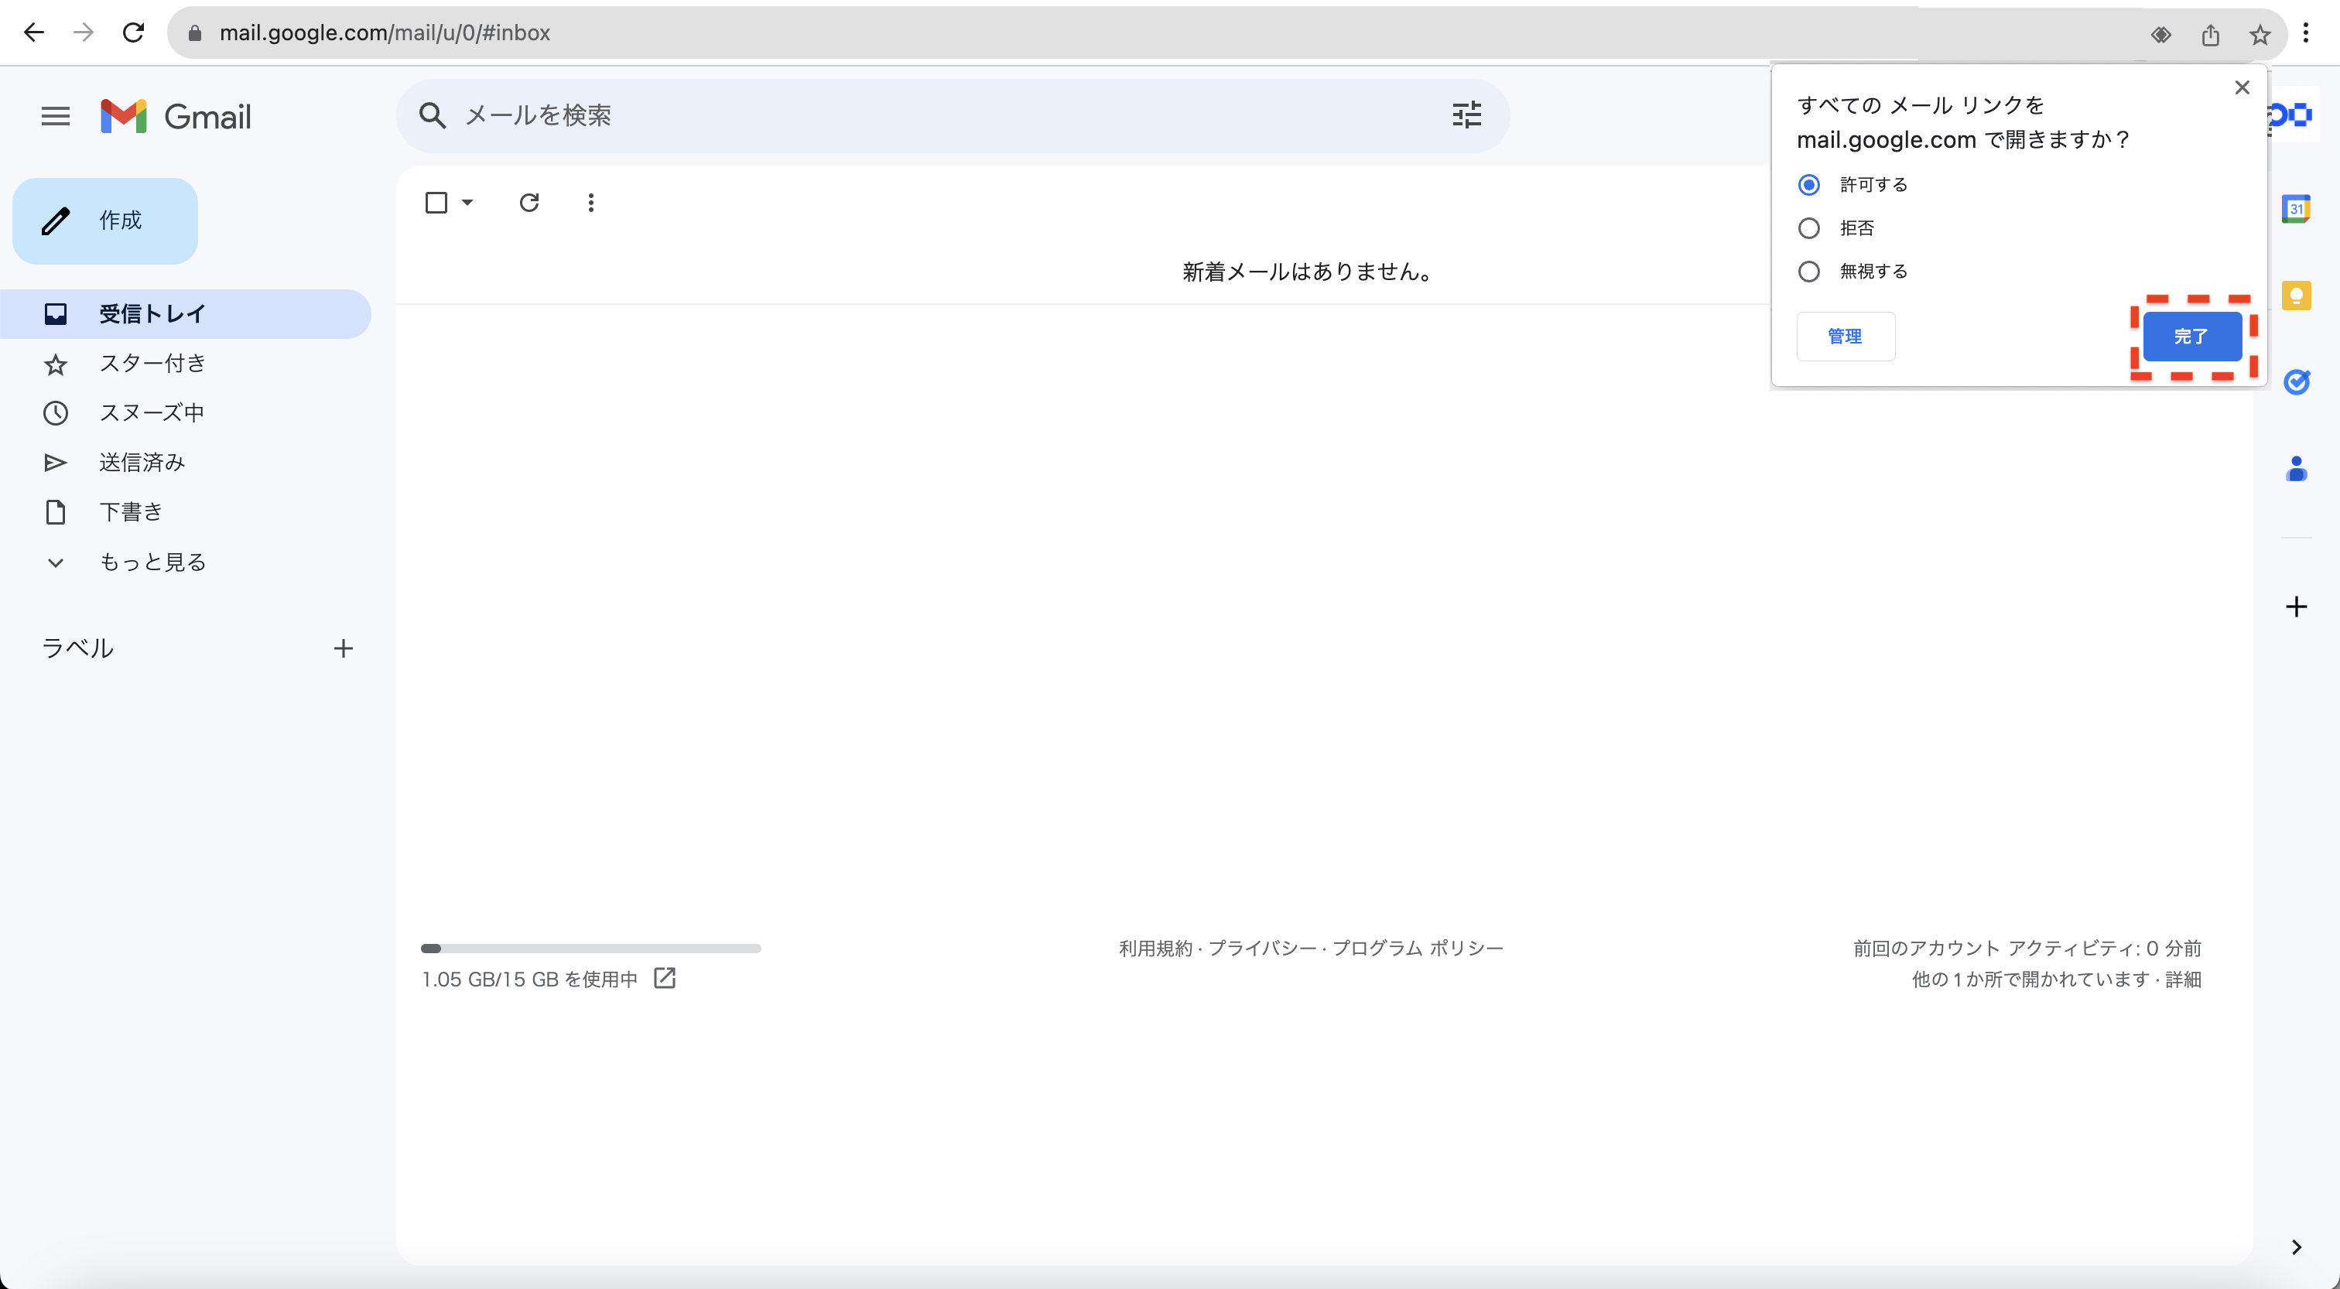Open the storage management external link icon
Screen dimensions: 2340x1289
[x=665, y=978]
